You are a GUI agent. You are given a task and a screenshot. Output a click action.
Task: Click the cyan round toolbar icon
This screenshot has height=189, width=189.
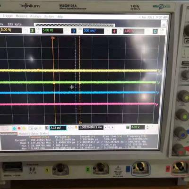click(x=14, y=129)
